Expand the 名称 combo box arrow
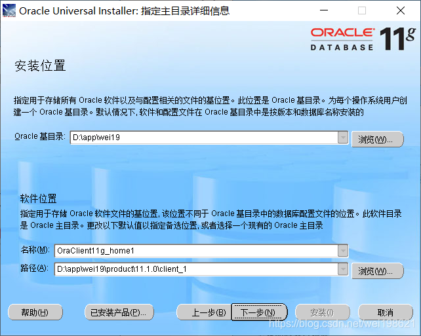421x336 pixels. tap(342, 251)
